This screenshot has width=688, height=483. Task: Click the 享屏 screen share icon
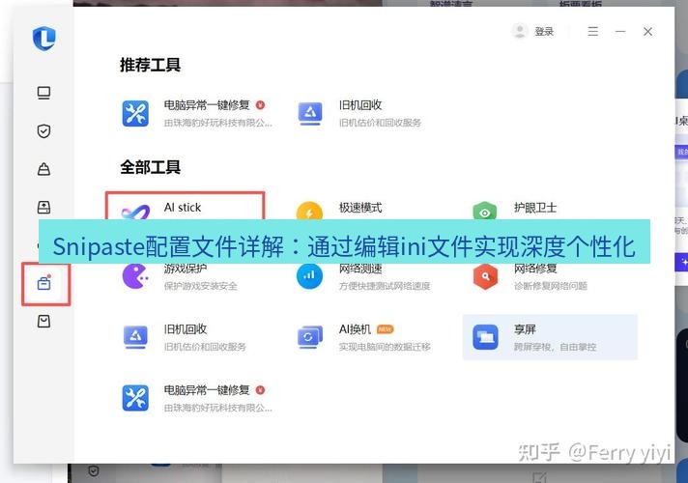(485, 337)
